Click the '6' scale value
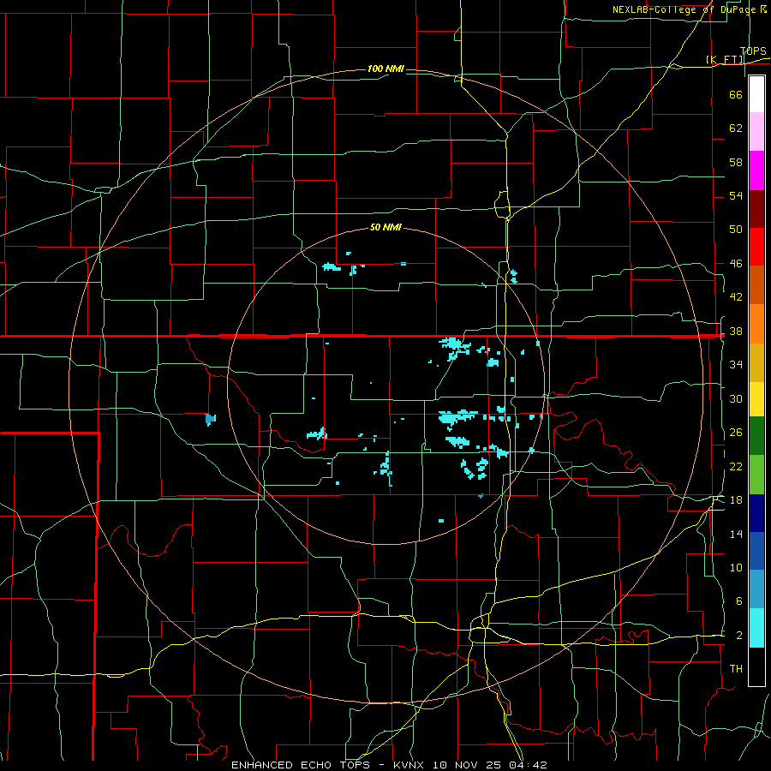 click(738, 601)
